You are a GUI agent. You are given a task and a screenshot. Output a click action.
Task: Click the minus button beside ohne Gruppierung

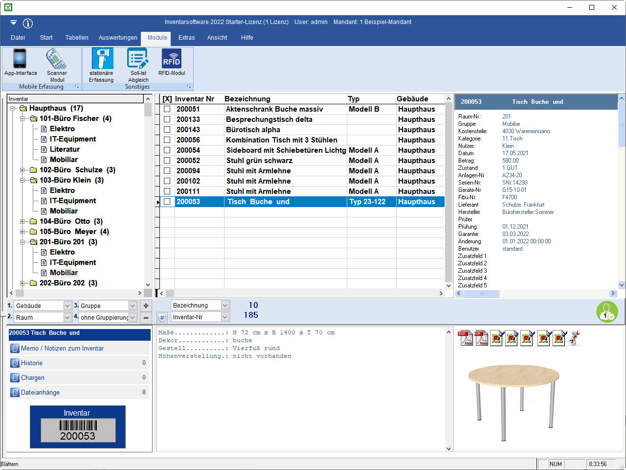click(x=146, y=317)
